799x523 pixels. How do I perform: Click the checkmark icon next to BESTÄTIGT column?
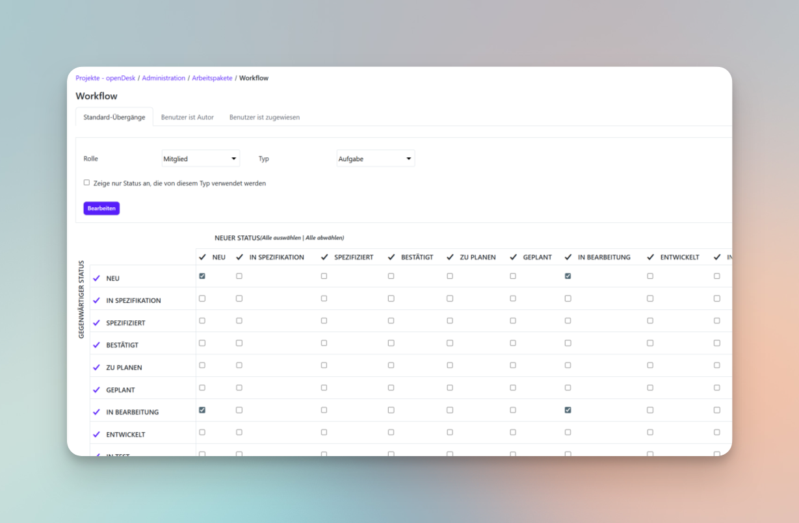click(391, 257)
